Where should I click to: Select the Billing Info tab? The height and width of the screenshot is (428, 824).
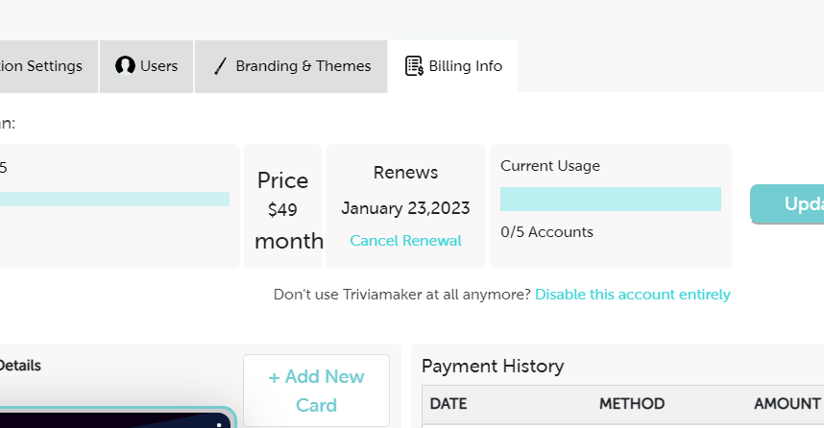(453, 66)
